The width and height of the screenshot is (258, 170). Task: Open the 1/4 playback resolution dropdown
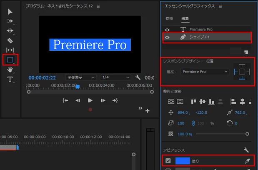click(115, 77)
